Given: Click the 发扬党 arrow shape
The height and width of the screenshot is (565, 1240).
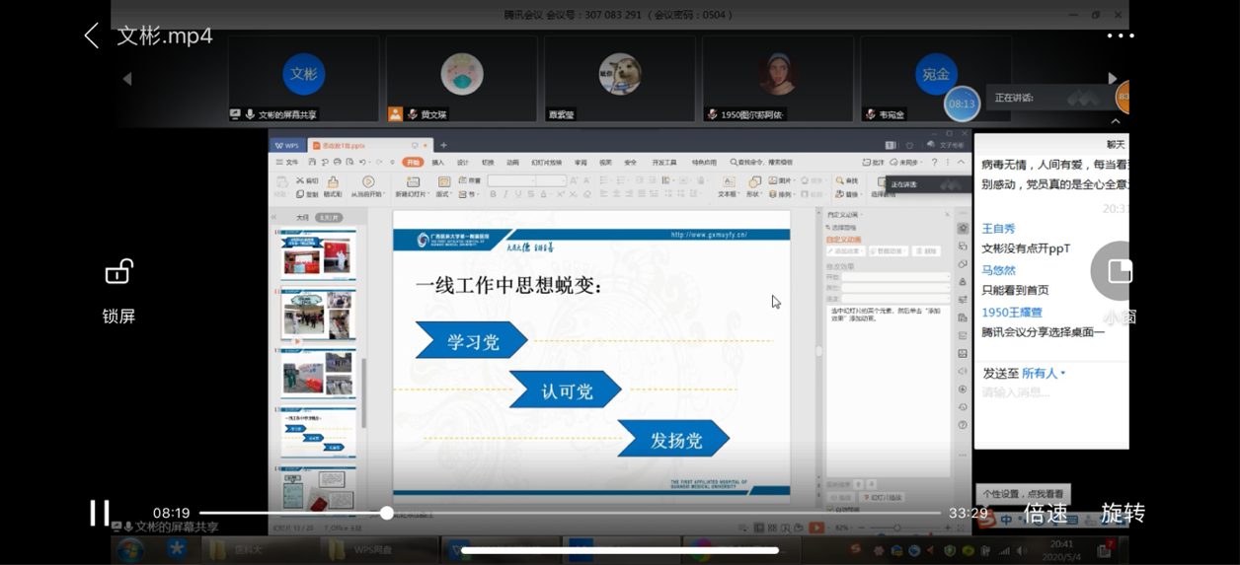Looking at the screenshot, I should (674, 439).
